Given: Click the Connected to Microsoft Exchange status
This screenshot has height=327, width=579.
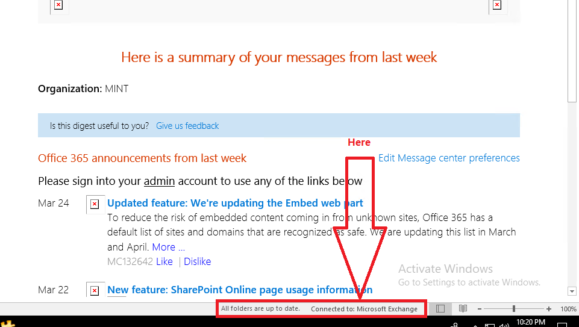Looking at the screenshot, I should click(364, 309).
